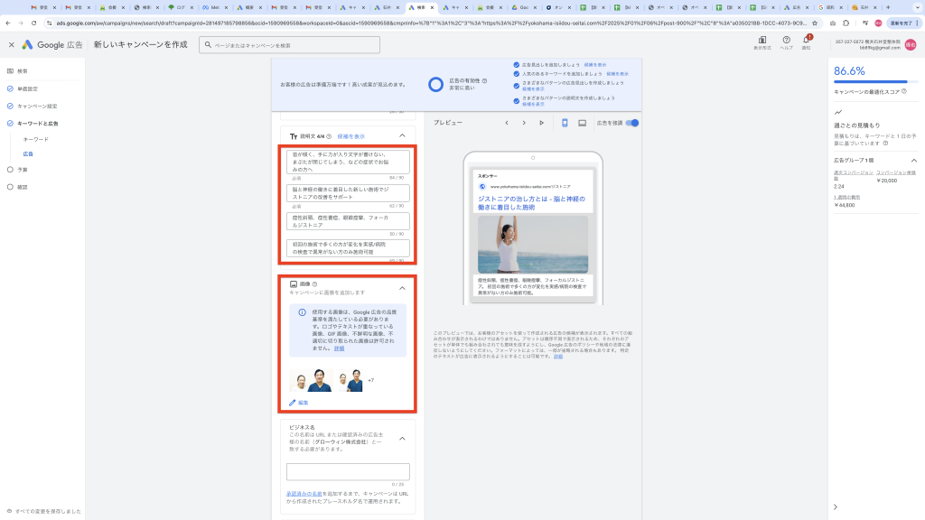
Task: Switch preview to desktop device icon
Action: [x=582, y=123]
